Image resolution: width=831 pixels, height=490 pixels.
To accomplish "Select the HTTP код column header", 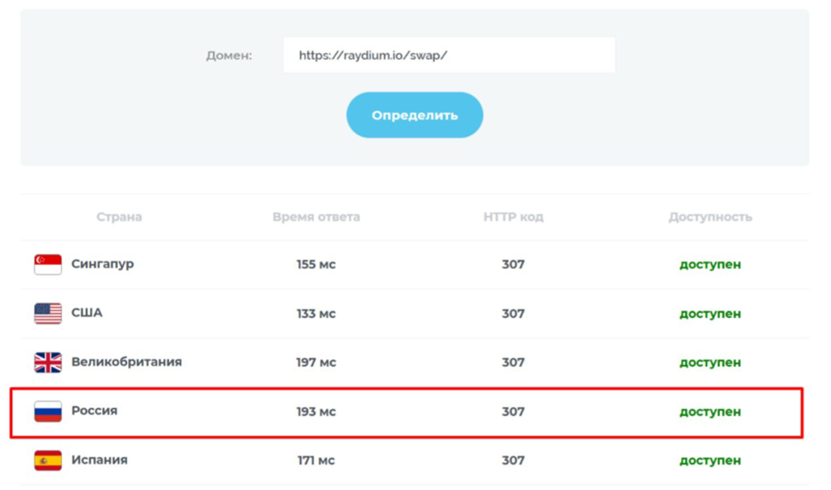I will (513, 217).
